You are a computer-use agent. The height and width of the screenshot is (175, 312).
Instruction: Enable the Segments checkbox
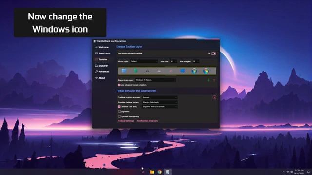119,111
